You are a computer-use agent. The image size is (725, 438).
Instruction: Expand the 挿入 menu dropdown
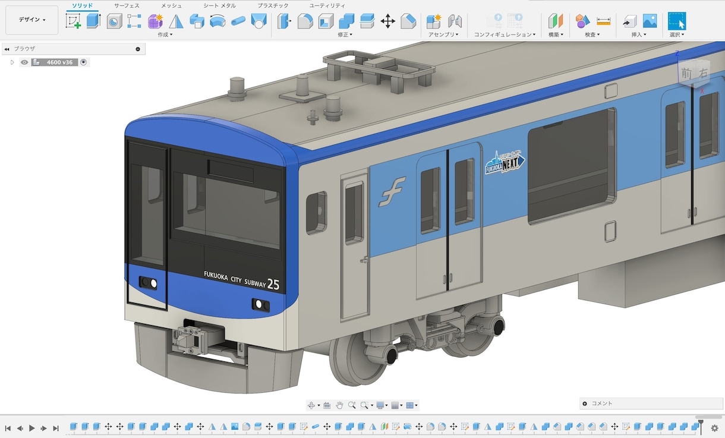pyautogui.click(x=639, y=34)
